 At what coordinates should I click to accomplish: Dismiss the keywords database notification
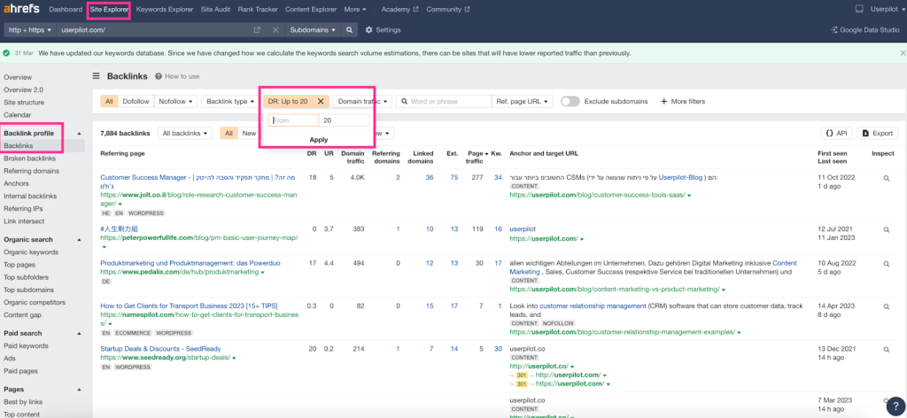pos(903,52)
